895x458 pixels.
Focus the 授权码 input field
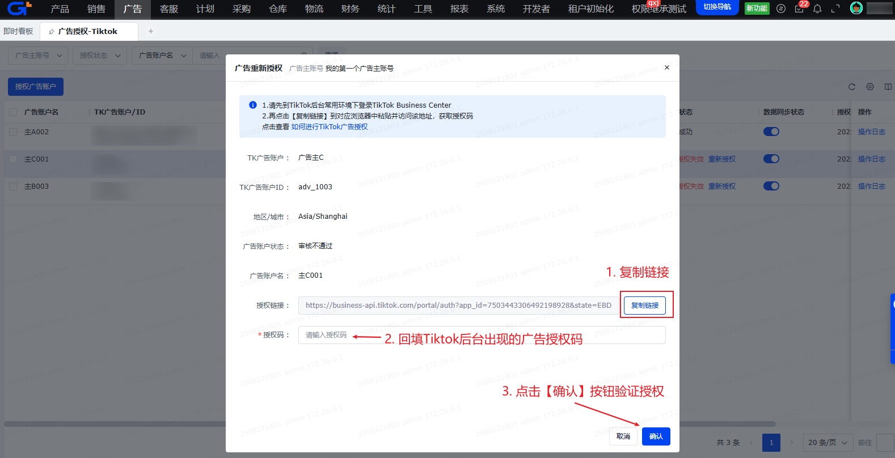click(482, 335)
